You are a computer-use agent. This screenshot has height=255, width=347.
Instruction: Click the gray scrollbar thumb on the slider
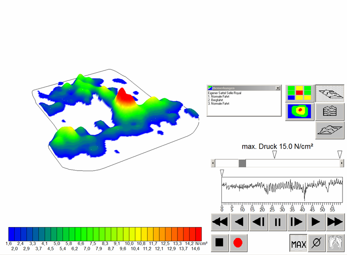point(242,163)
